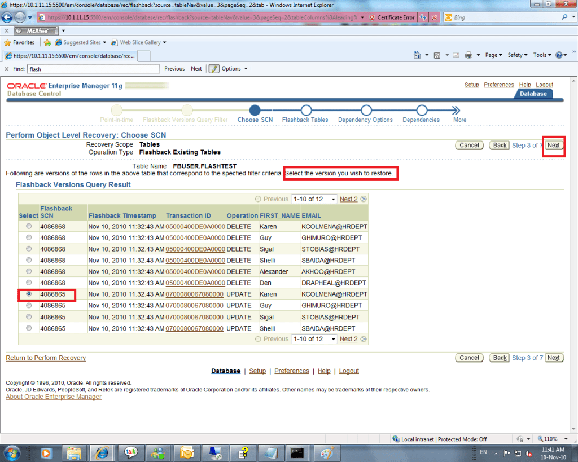Select radio button for Alexander DELETE row
The height and width of the screenshot is (462, 578).
point(29,271)
